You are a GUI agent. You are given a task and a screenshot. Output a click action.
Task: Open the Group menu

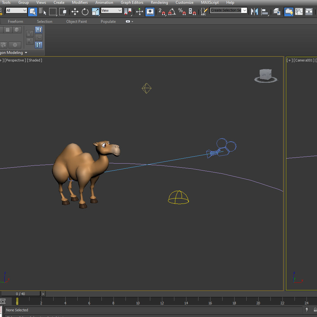23,3
